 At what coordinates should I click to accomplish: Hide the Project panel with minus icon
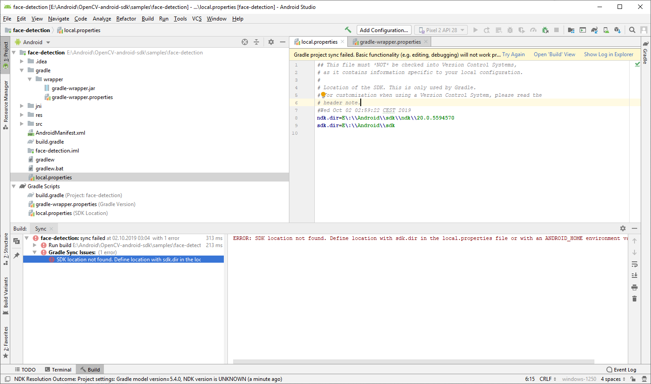pos(283,42)
